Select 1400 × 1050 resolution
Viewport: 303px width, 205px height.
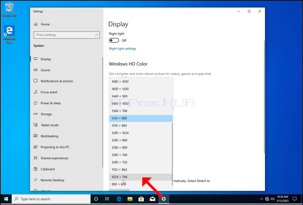141,104
